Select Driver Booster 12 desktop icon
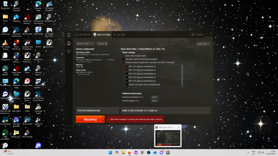 point(16,45)
